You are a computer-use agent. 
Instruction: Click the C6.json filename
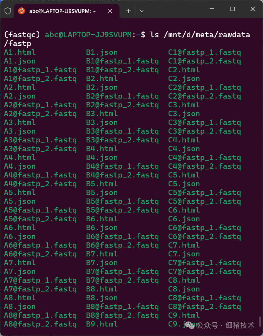[x=184, y=219]
